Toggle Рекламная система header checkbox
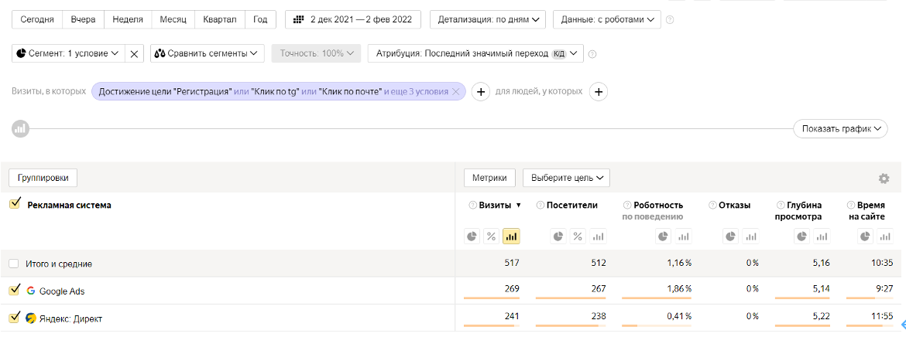The height and width of the screenshot is (337, 906). point(15,204)
